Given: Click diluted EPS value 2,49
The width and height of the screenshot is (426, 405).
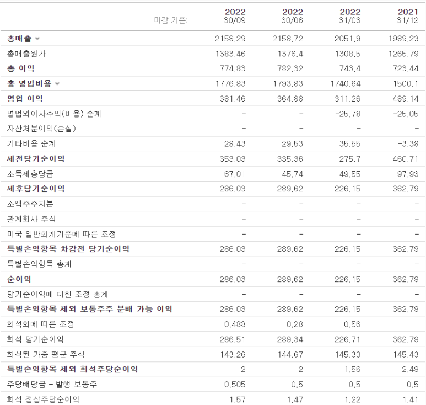Looking at the screenshot, I should pos(410,369).
